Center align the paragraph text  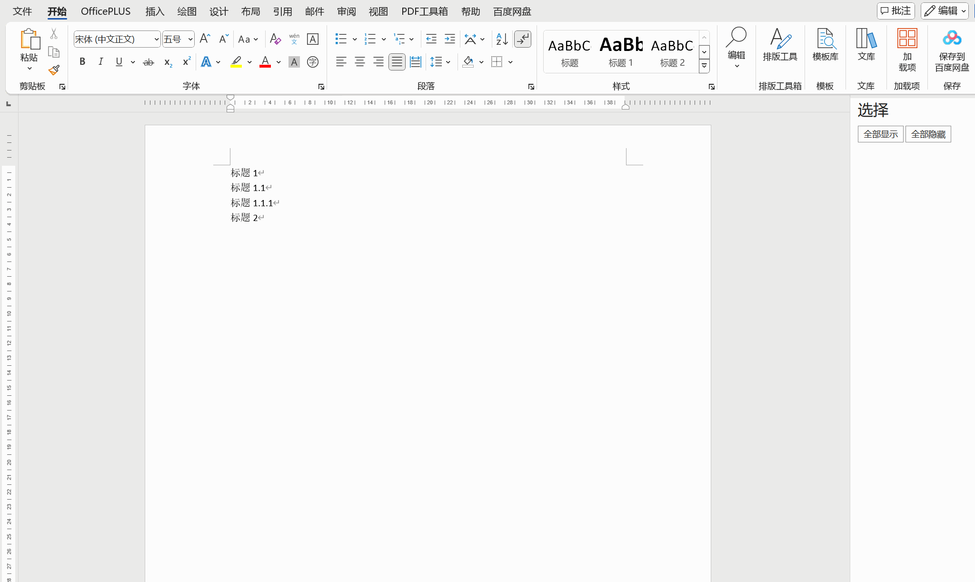click(360, 62)
